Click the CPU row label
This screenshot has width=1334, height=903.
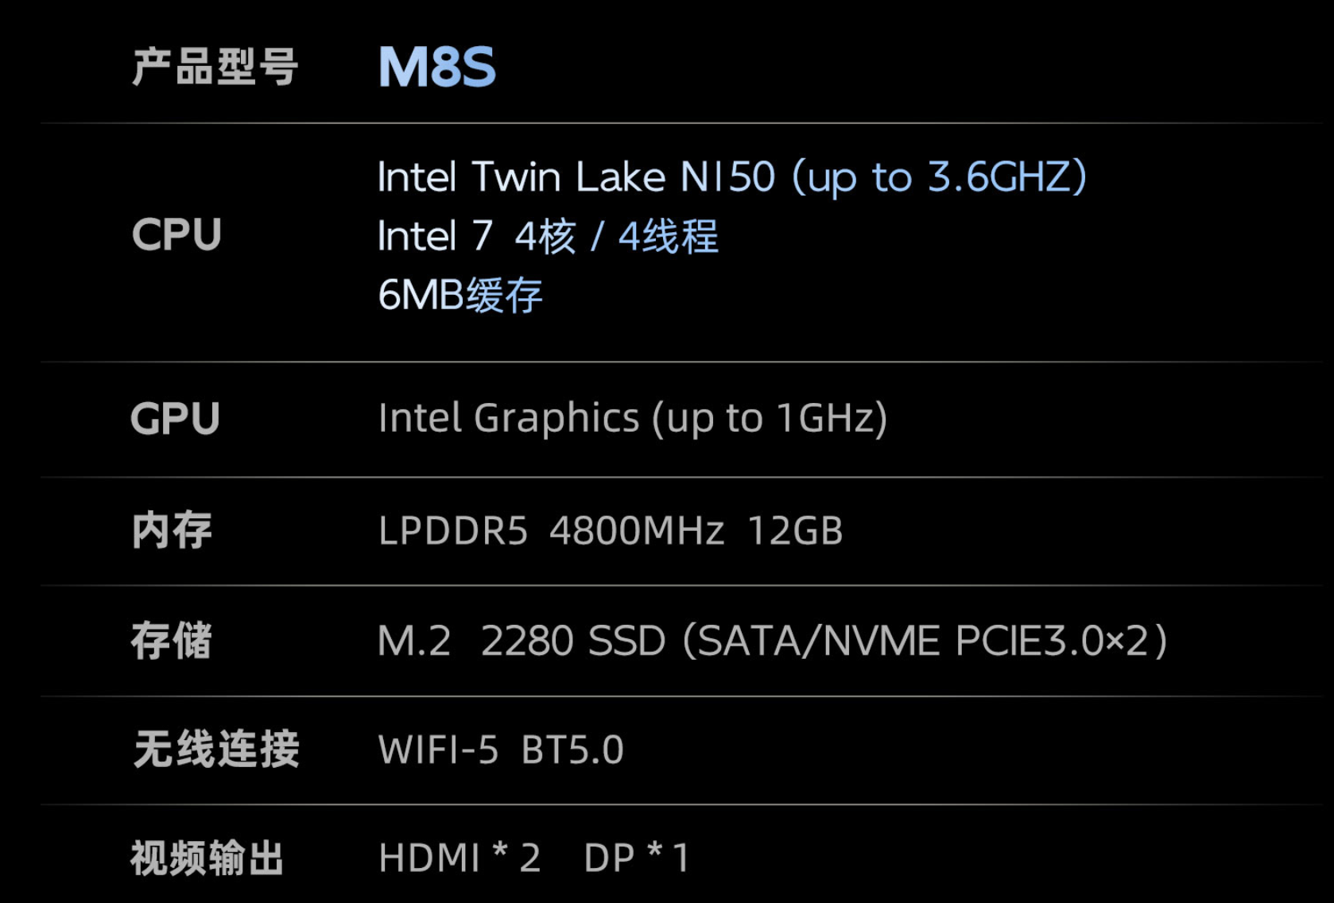(x=176, y=234)
